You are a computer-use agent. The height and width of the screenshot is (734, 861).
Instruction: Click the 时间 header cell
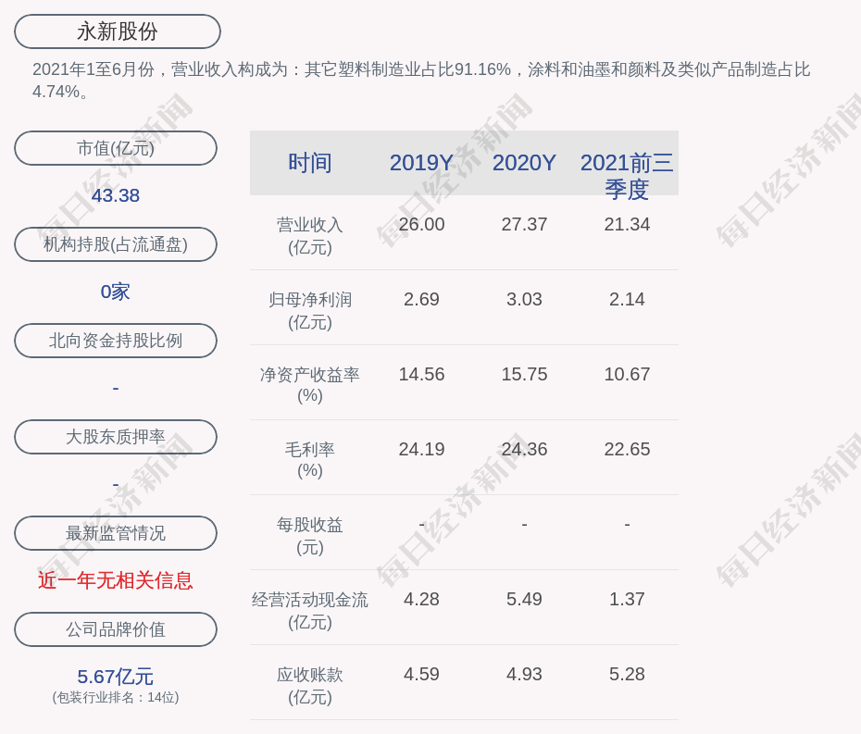pyautogui.click(x=310, y=163)
